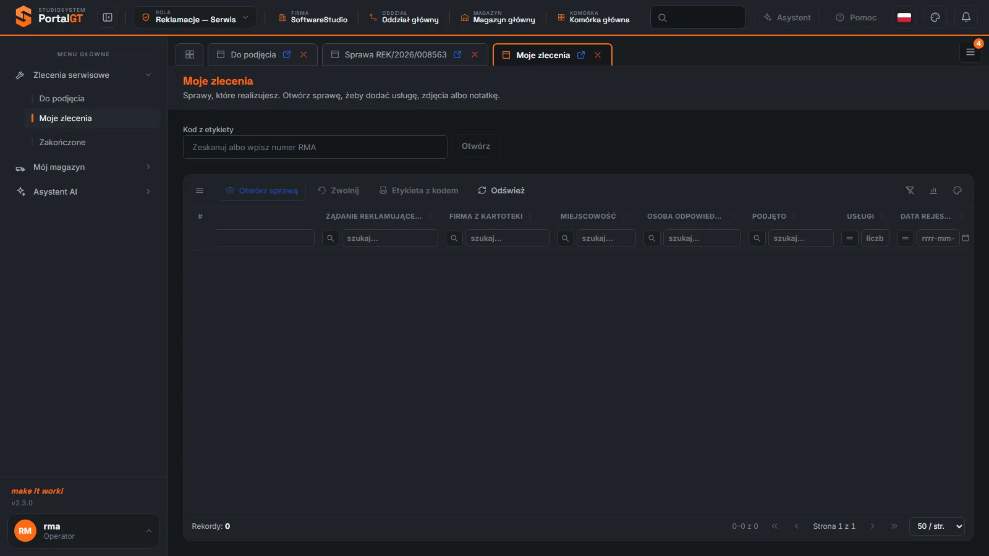Expand the Asystent AI menu
This screenshot has height=556, width=989.
click(83, 192)
